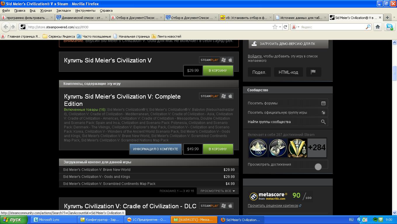Open "Часто посещаемые" bookmark folder
Image resolution: width=397 pixels, height=224 pixels.
coord(94,36)
